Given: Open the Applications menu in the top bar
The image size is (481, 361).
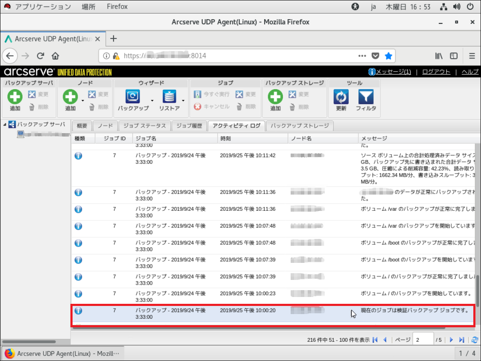Looking at the screenshot, I should [x=43, y=6].
